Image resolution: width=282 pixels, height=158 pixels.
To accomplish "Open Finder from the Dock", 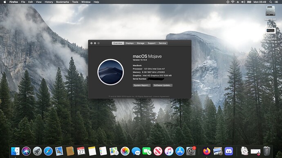I will (x=15, y=151).
